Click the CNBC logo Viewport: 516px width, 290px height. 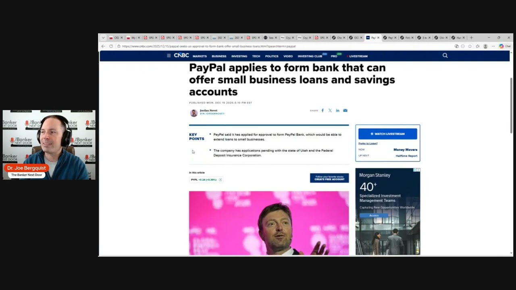[x=181, y=56]
